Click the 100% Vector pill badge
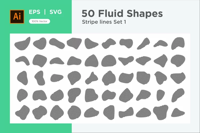Image resolution: width=200 pixels, height=133 pixels. point(39,21)
